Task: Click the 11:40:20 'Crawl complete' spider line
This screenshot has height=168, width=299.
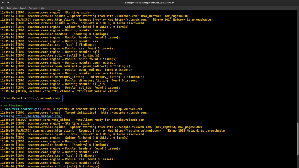Action: (73, 134)
